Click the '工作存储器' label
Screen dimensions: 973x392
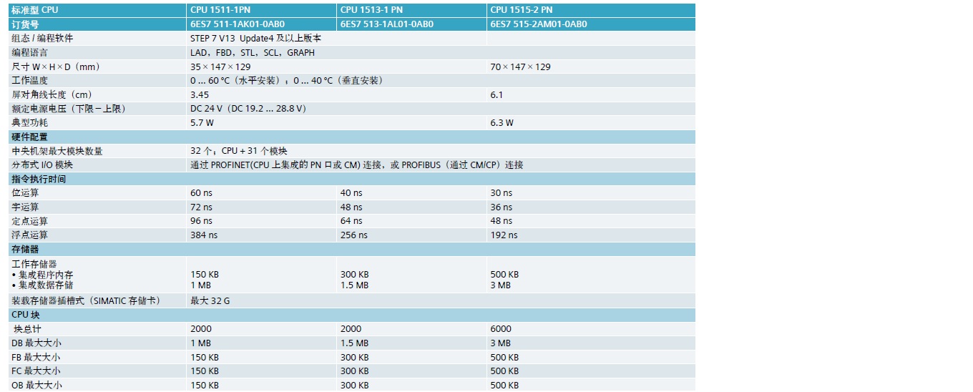click(x=34, y=264)
